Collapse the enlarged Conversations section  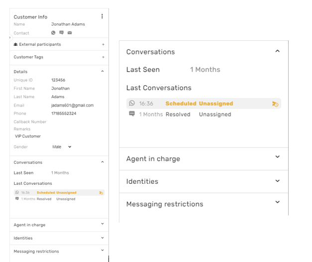(x=277, y=51)
